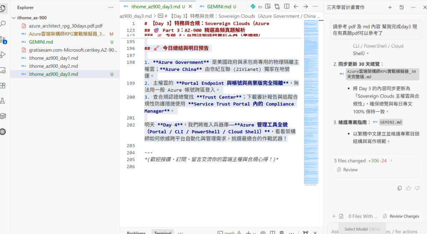Click the user prompt message bubble
Screen dimensions: 427x234
pyautogui.click(x=376, y=30)
